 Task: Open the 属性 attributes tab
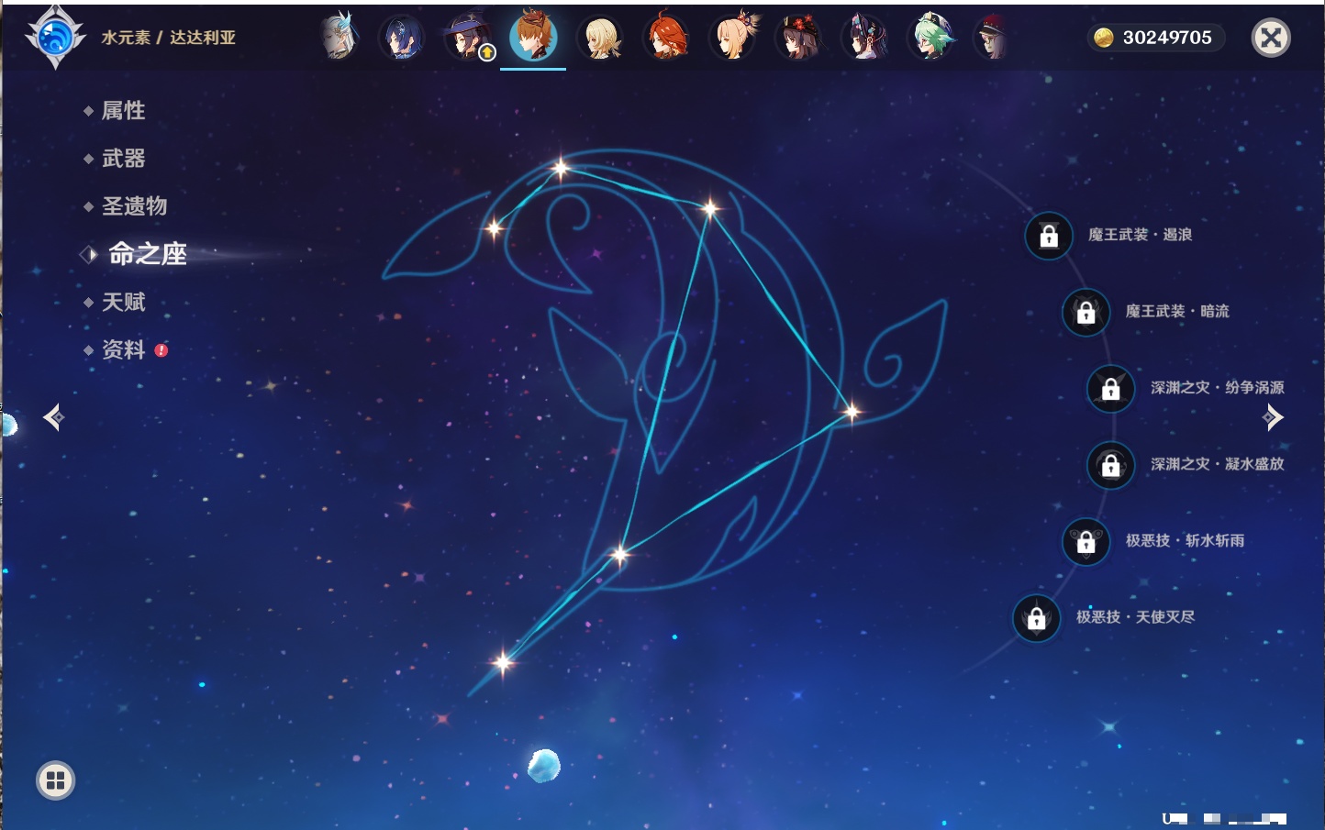(x=123, y=111)
